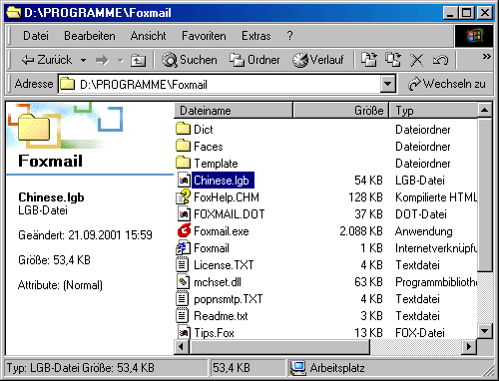Image resolution: width=499 pixels, height=381 pixels.
Task: Show more toolbar buttons chevron
Action: pyautogui.click(x=486, y=56)
